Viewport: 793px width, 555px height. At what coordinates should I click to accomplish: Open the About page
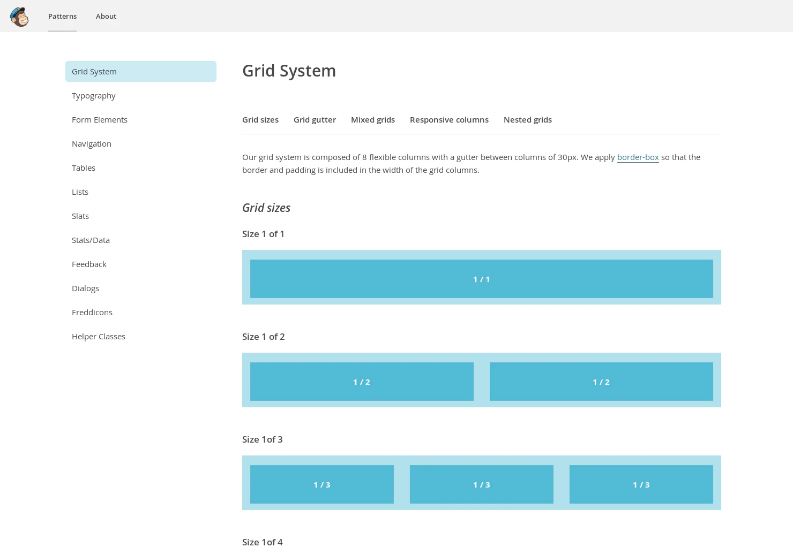coord(106,16)
